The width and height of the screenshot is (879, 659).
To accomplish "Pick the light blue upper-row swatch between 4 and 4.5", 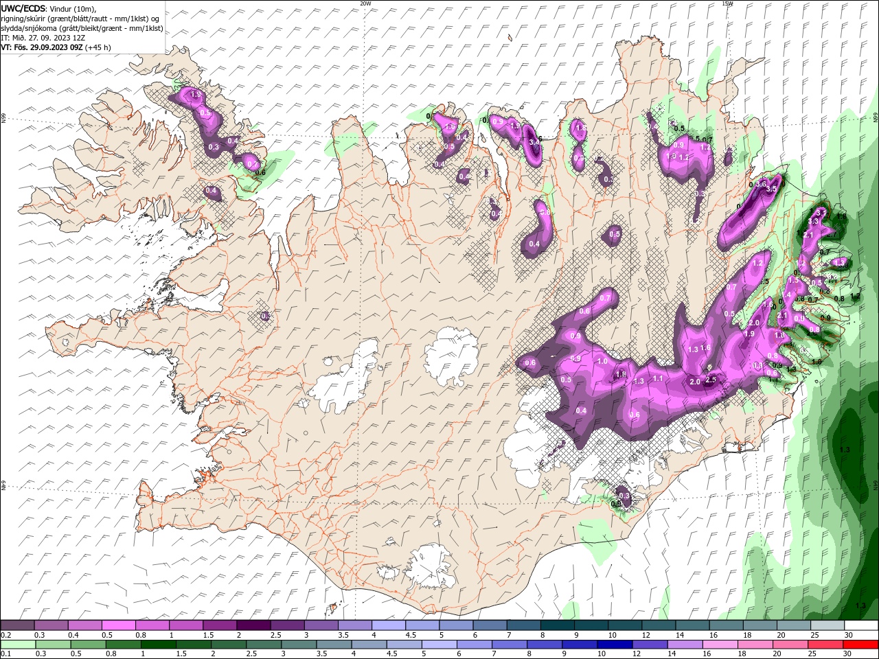I will [x=388, y=625].
